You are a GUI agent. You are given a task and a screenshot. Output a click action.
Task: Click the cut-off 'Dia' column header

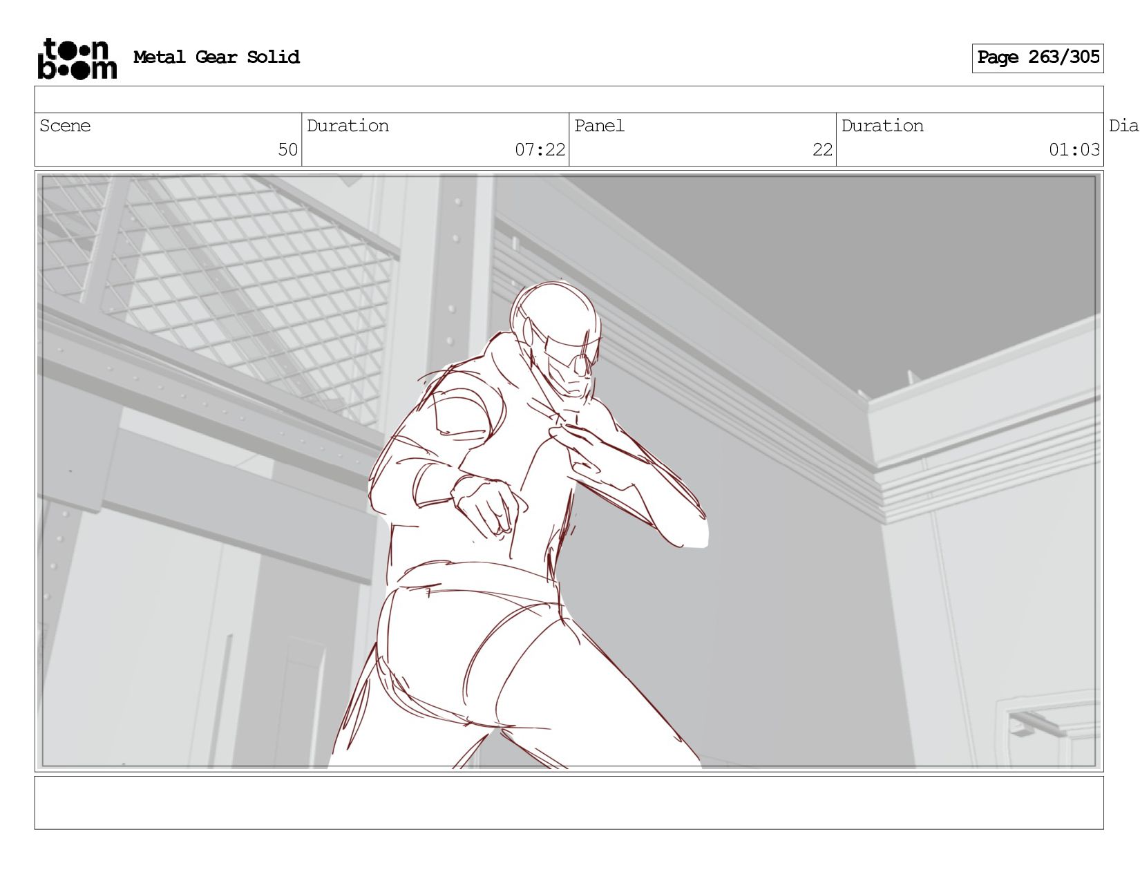1123,126
